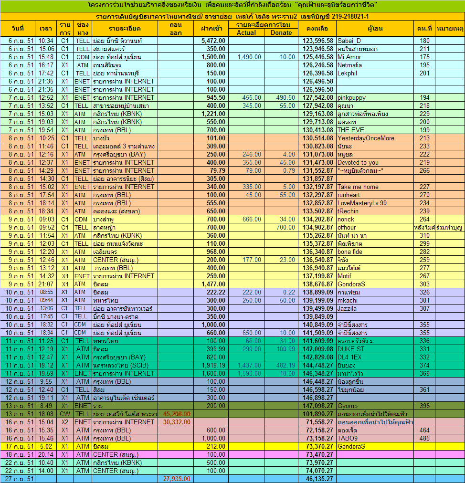
Task: Click the sender name Gyomo
Action: (x=347, y=406)
